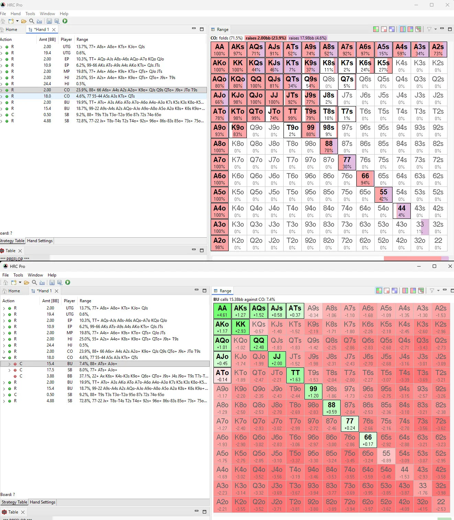Click the magnifier search icon in upper toolbar
454x520 pixels.
(x=32, y=21)
